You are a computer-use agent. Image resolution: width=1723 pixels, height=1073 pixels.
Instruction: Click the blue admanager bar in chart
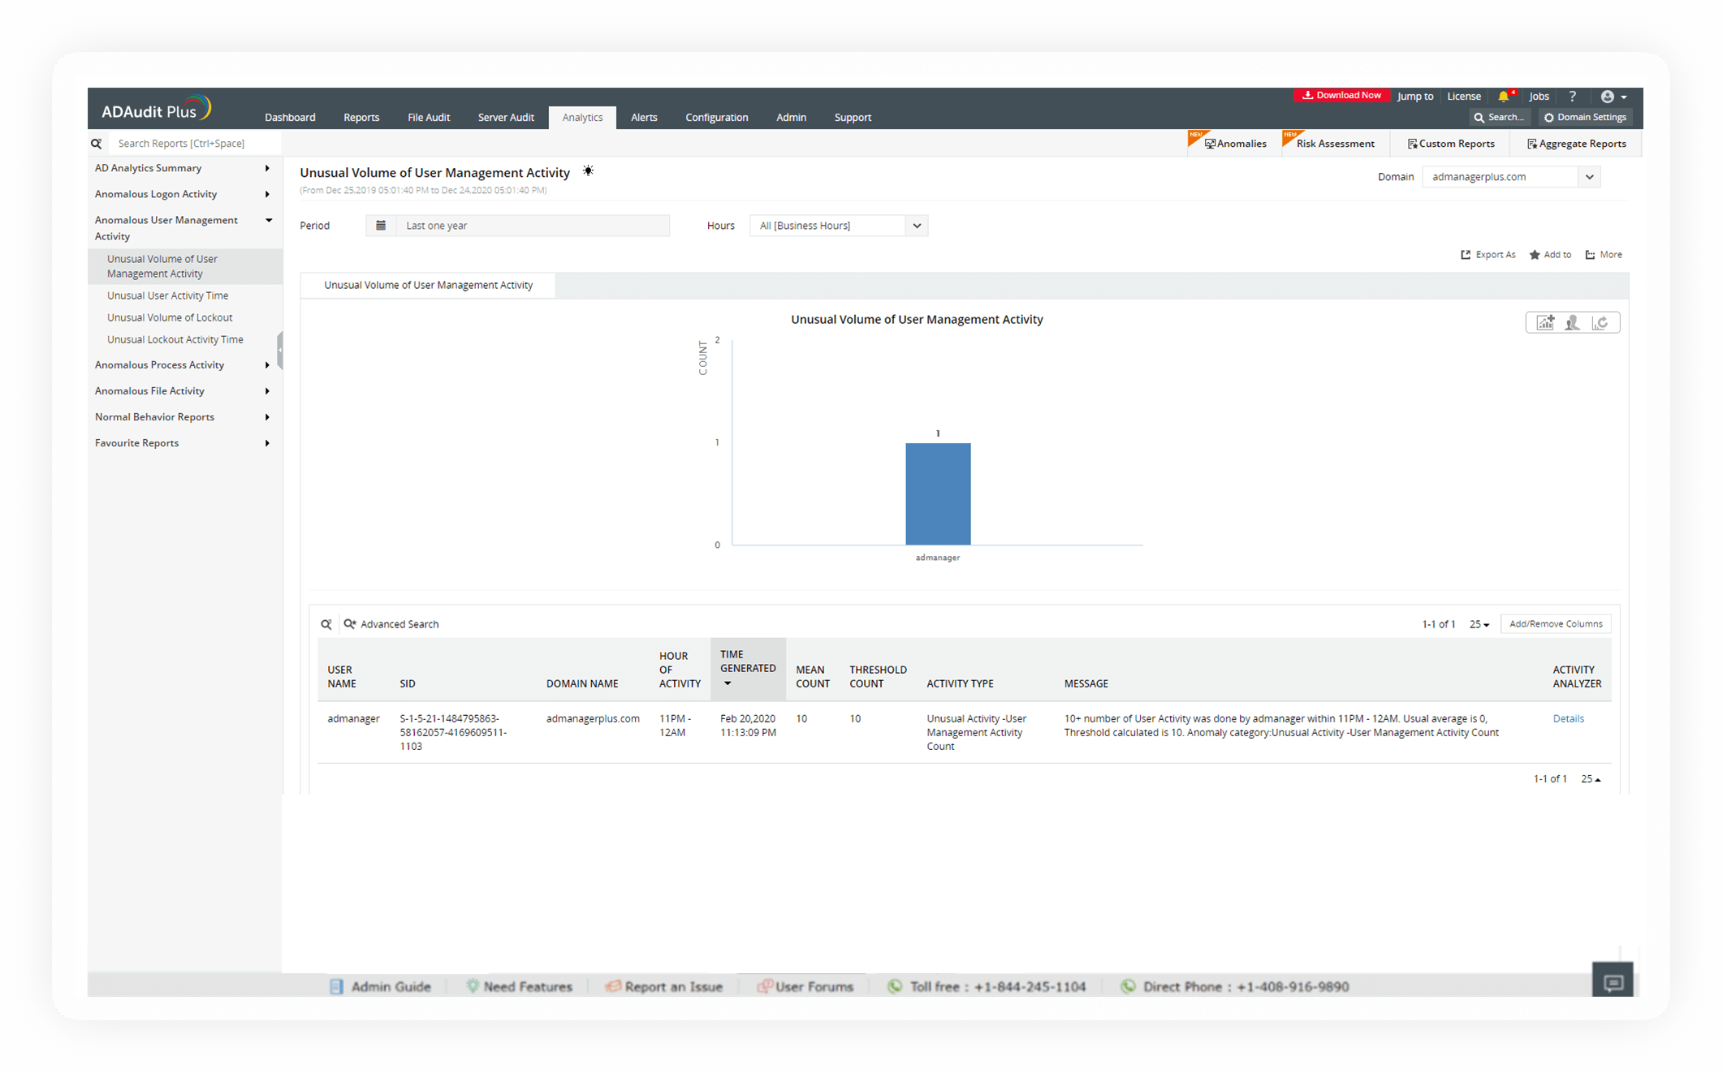tap(938, 493)
